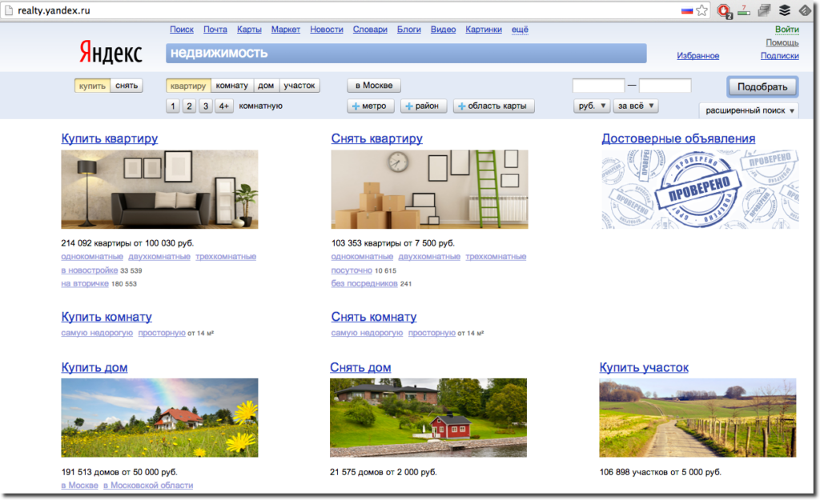Click the Yandex logo

[x=111, y=53]
